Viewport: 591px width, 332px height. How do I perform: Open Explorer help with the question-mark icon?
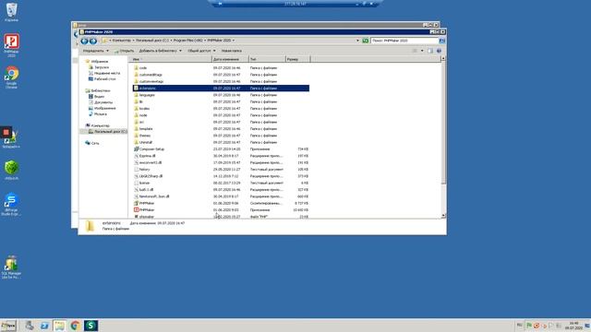(439, 51)
